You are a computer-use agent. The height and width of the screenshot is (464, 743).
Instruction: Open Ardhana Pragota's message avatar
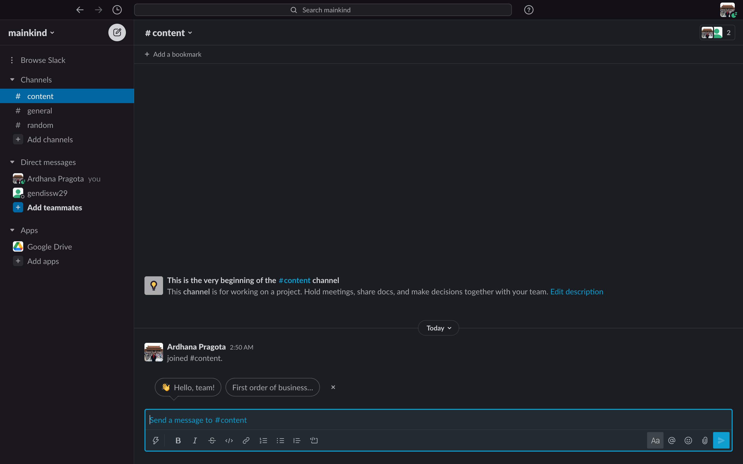(x=154, y=352)
